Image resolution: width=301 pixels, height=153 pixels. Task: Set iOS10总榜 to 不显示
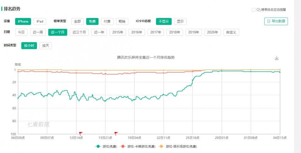pos(164,21)
